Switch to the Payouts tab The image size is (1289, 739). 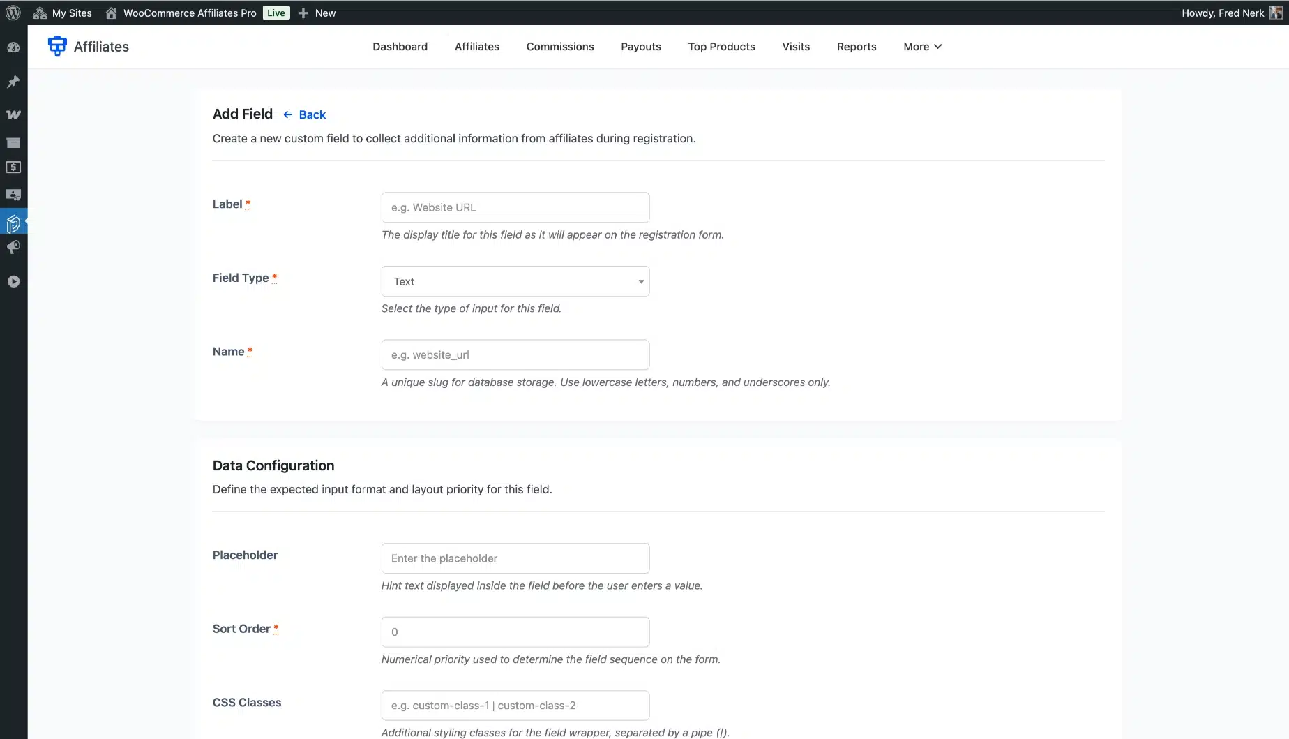(x=640, y=47)
